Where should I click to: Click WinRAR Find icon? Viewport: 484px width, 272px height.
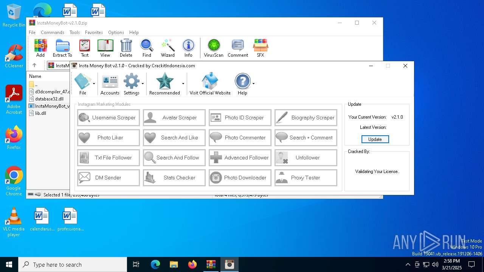tap(147, 48)
